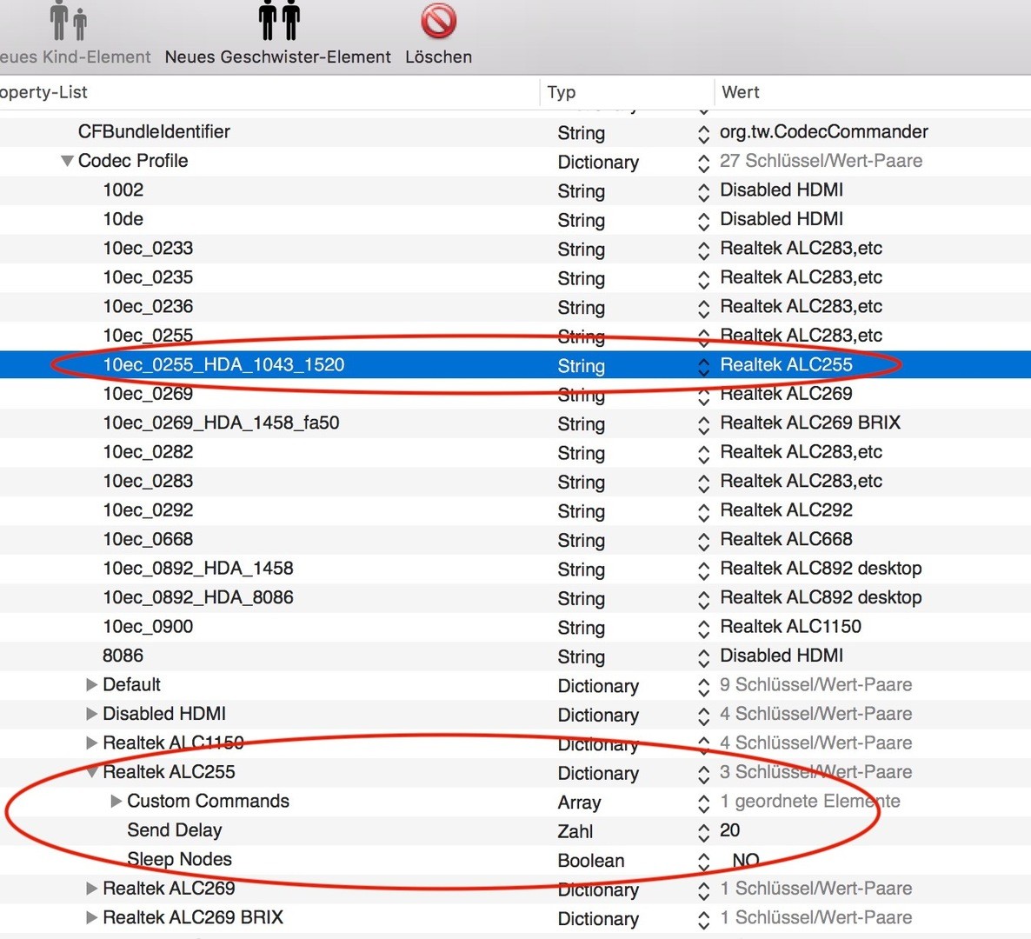The image size is (1031, 939).
Task: Collapse the Realtek ALC255 dictionary
Action: point(92,772)
